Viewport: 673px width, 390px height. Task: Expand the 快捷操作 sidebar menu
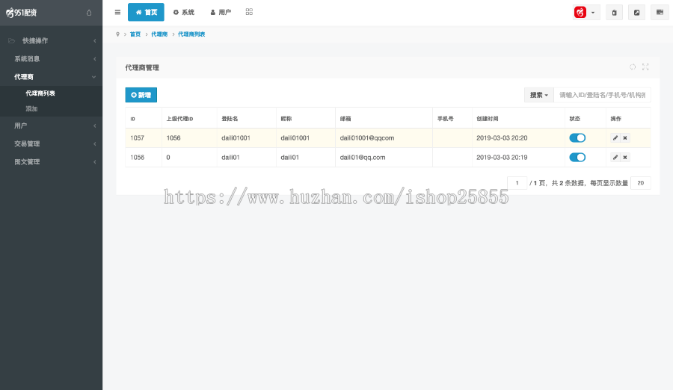[51, 41]
